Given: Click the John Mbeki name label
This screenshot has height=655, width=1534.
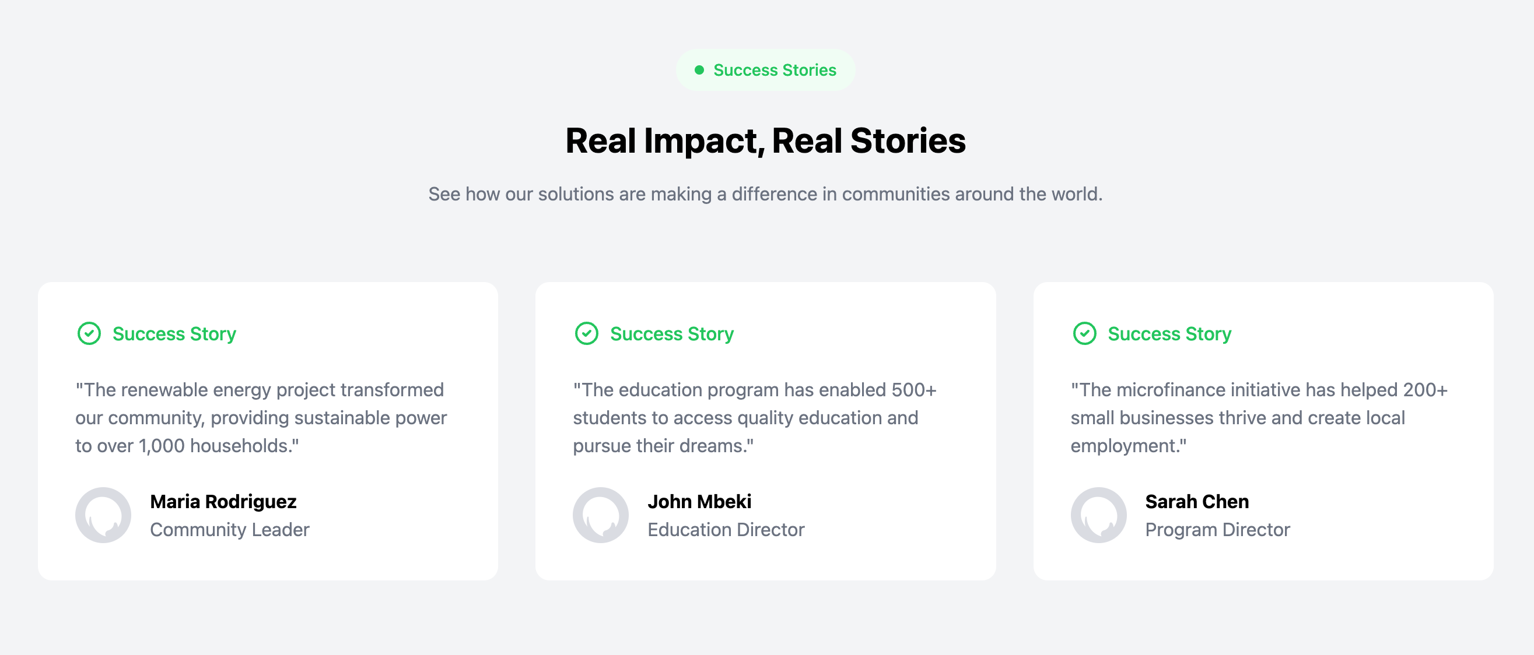Looking at the screenshot, I should (x=700, y=502).
